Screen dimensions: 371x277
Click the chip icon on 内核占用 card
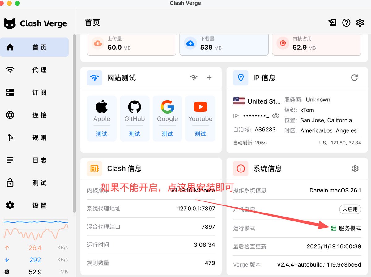point(283,43)
